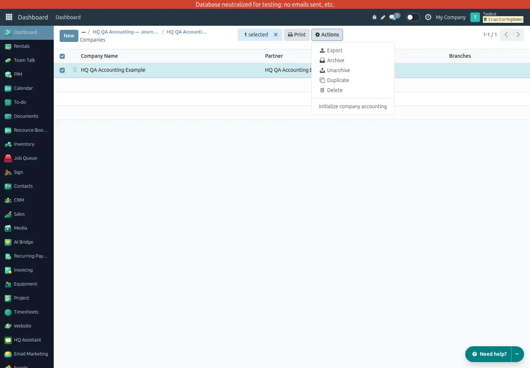Open the Rentals app icon in sidebar
Image resolution: width=530 pixels, height=368 pixels.
(x=8, y=46)
